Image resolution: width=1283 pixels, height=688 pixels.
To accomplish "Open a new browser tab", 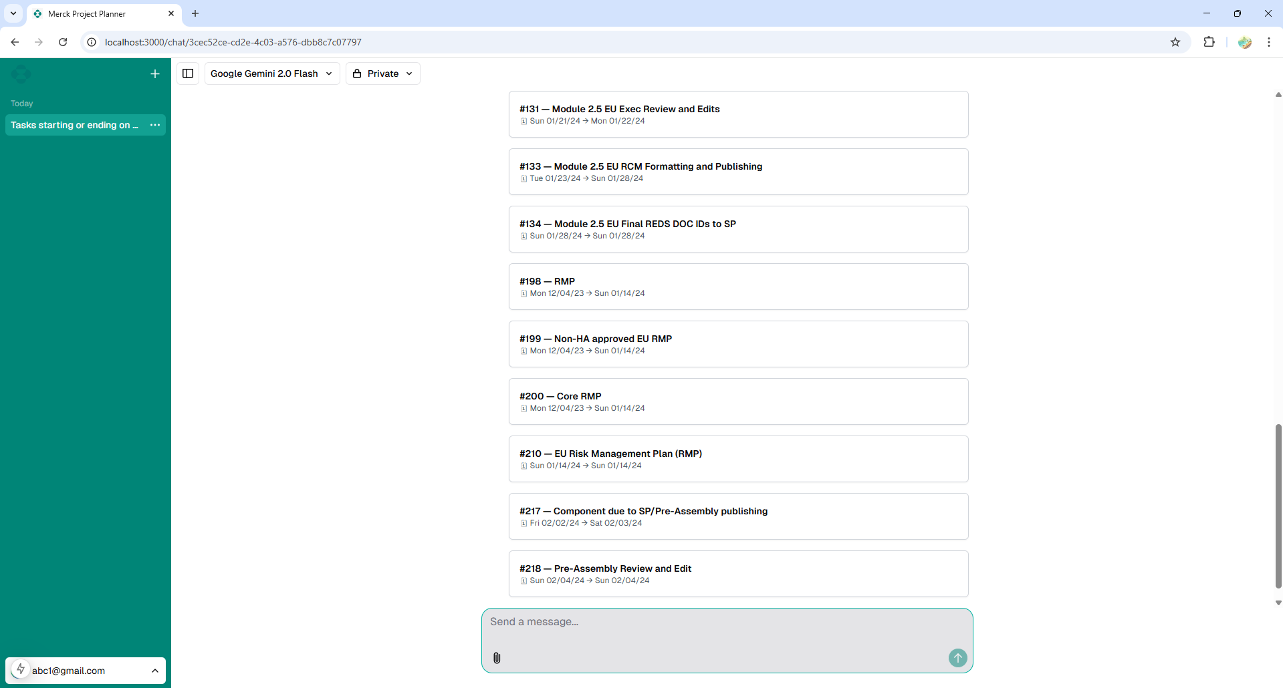I will point(195,13).
